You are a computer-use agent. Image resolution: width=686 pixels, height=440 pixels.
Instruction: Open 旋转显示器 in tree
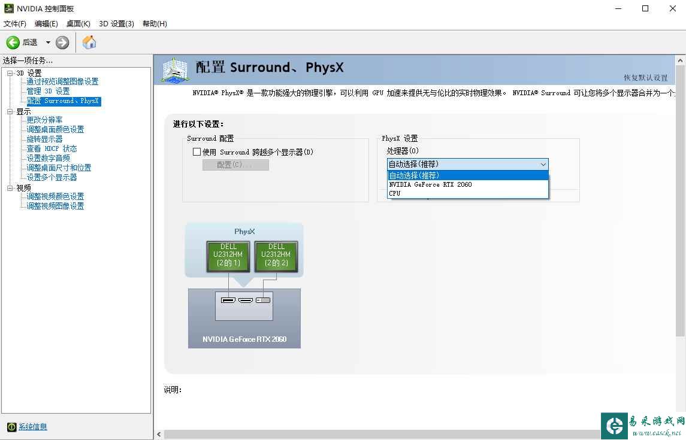pyautogui.click(x=44, y=139)
